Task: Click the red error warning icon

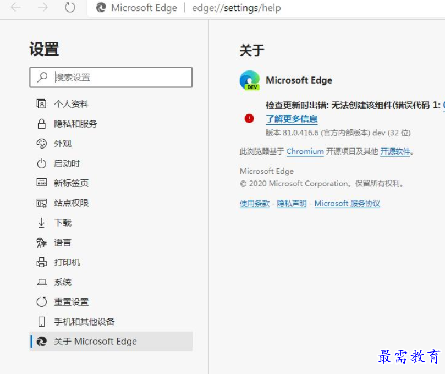Action: pos(249,118)
